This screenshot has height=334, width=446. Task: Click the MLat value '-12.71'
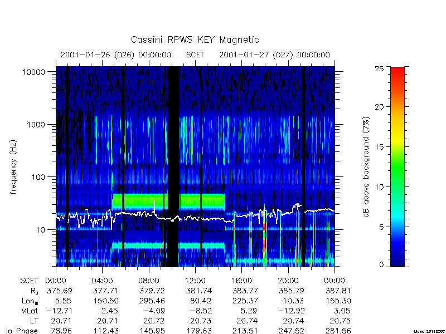coord(59,311)
